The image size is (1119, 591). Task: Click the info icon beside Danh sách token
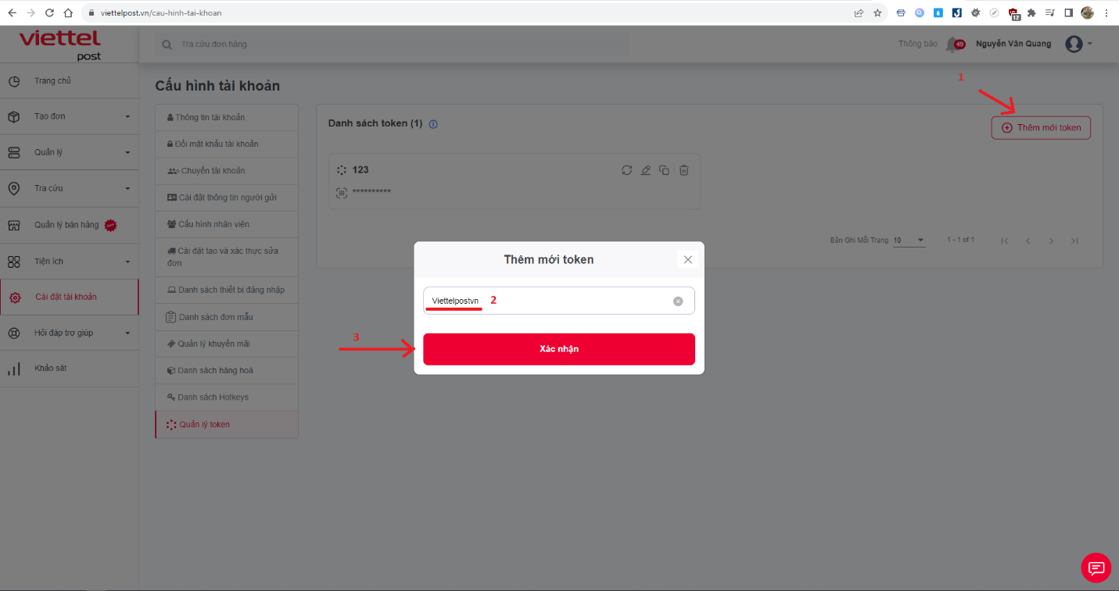pyautogui.click(x=433, y=124)
